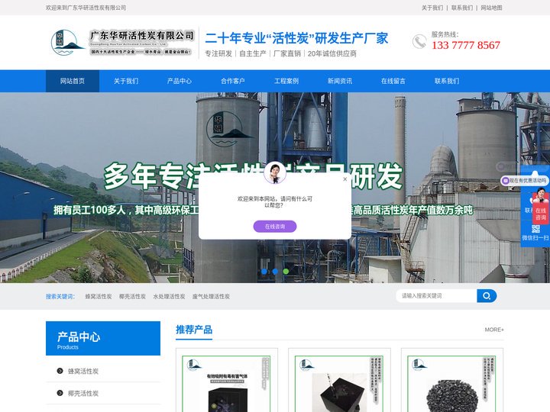Close the welcome chat popup
The width and height of the screenshot is (550, 412).
tap(345, 179)
